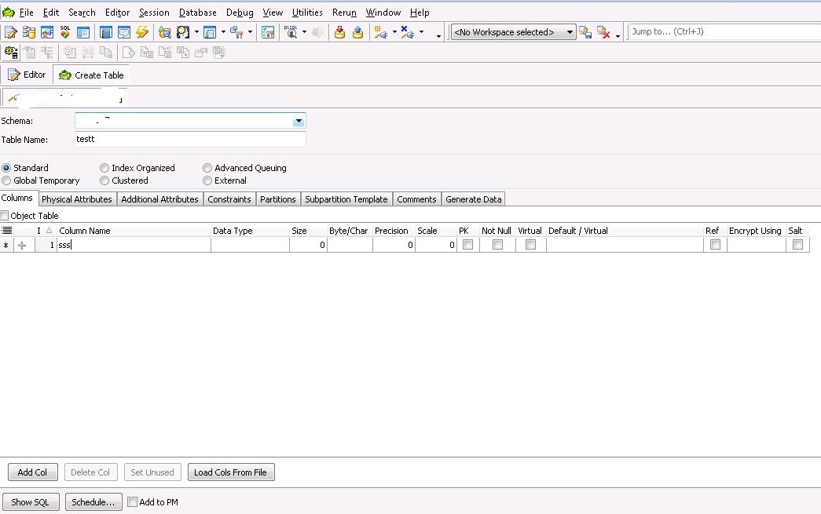This screenshot has width=821, height=514.
Task: Click the Add Col button
Action: [x=32, y=472]
